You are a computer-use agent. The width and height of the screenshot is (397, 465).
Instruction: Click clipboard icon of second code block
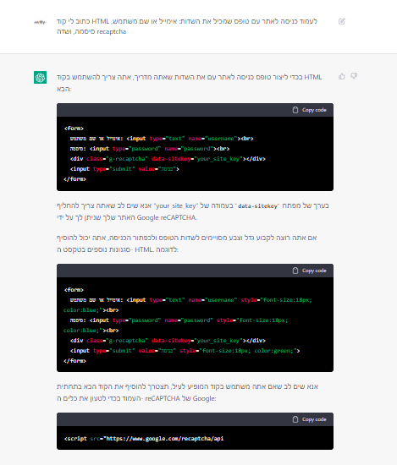[x=295, y=271]
